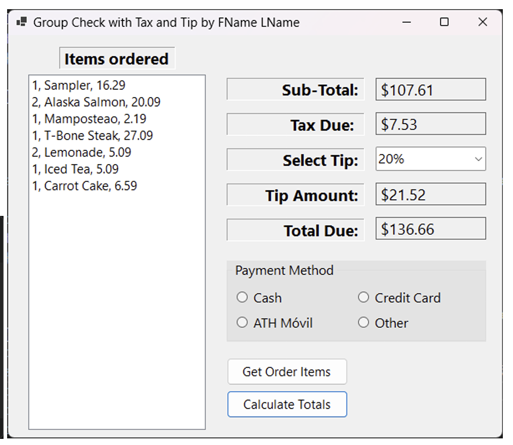Click the Calculate Totals button

[287, 404]
